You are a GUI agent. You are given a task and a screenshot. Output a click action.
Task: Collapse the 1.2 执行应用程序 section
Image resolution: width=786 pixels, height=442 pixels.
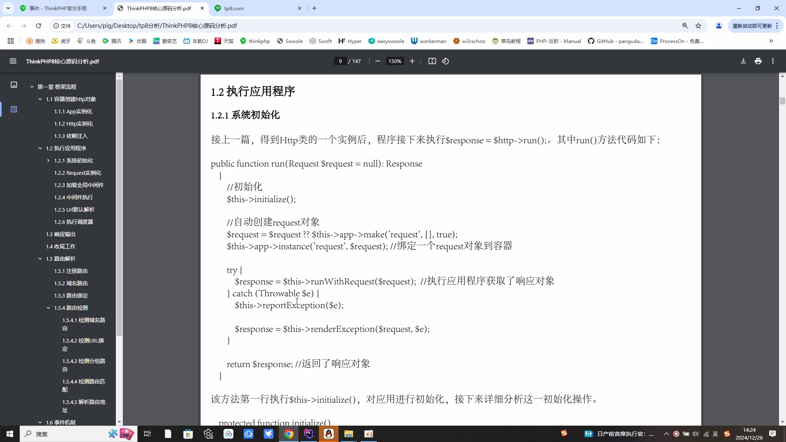click(40, 148)
